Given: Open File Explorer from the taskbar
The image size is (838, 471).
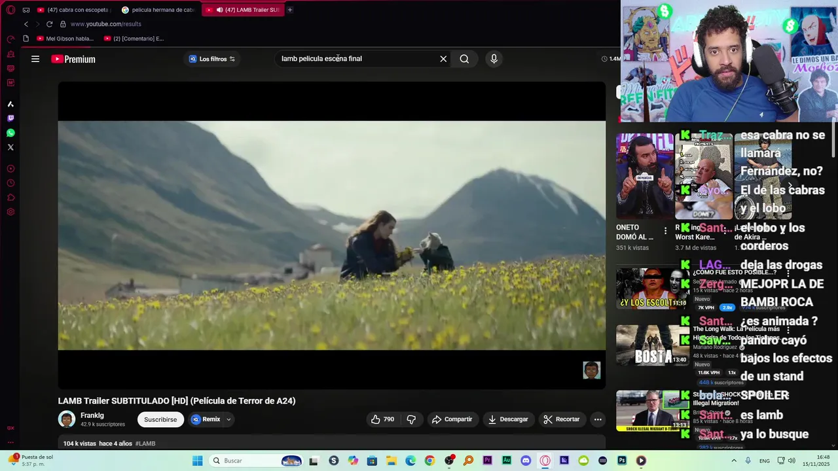Looking at the screenshot, I should pyautogui.click(x=391, y=461).
